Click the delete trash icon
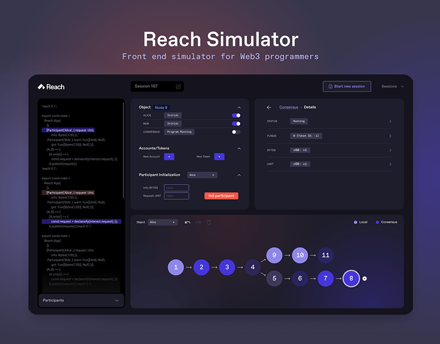This screenshot has height=344, width=440. pos(209,222)
